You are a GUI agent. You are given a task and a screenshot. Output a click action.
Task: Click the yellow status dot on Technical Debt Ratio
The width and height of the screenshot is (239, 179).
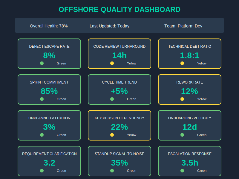pos(182,63)
